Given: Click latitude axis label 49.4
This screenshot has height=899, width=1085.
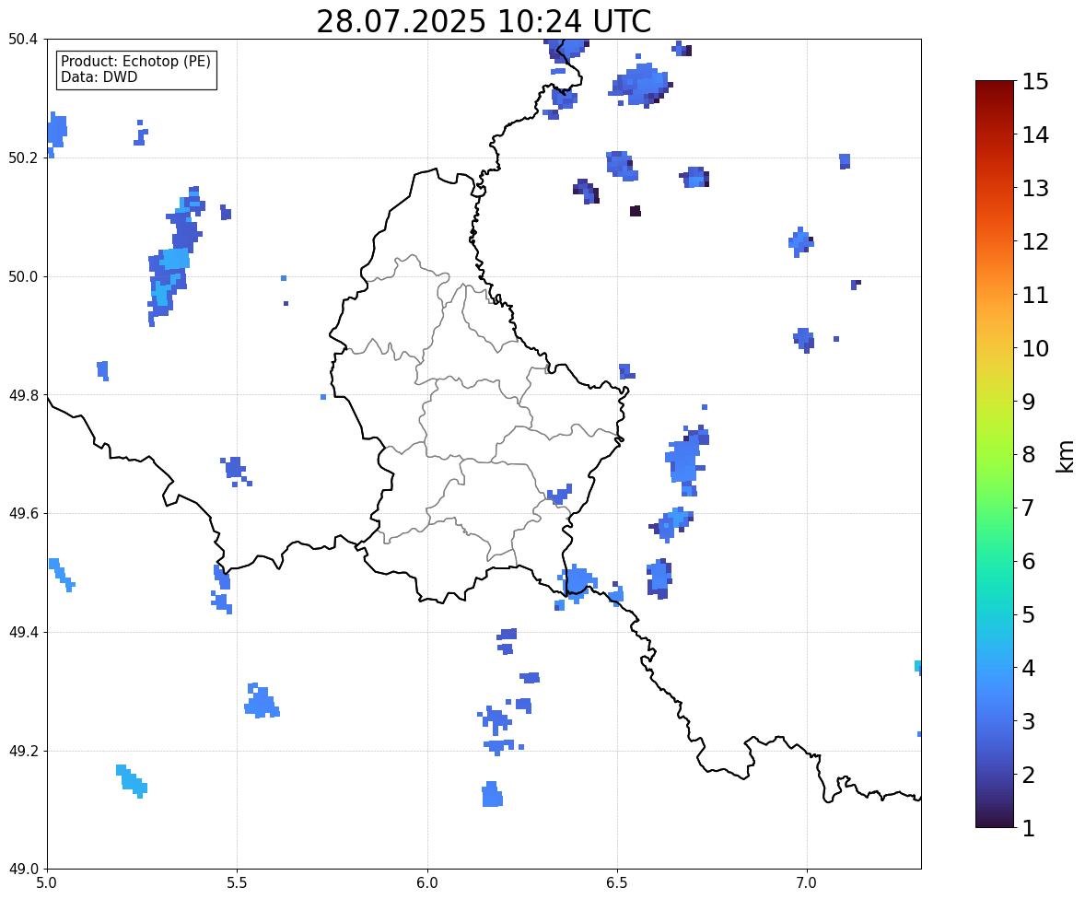Looking at the screenshot, I should (24, 633).
